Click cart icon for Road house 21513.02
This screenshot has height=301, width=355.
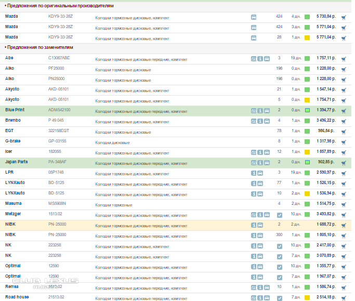point(344,297)
